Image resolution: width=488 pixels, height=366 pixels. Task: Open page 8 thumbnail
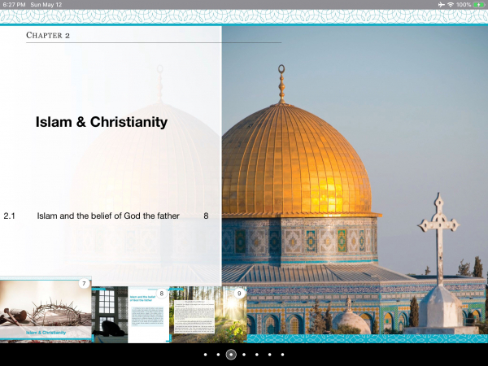[x=129, y=315]
